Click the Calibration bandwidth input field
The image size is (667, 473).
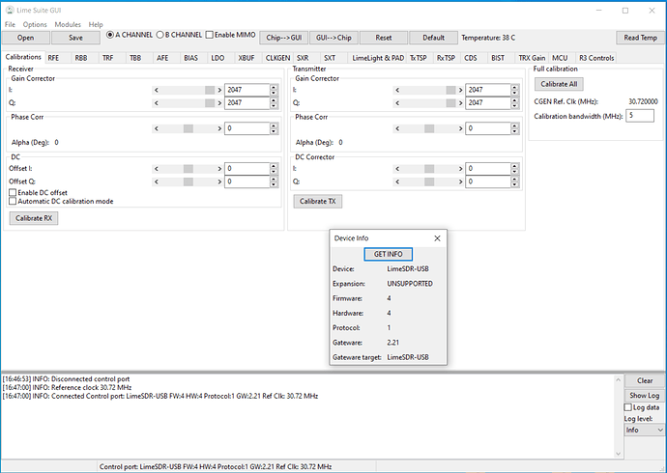640,116
